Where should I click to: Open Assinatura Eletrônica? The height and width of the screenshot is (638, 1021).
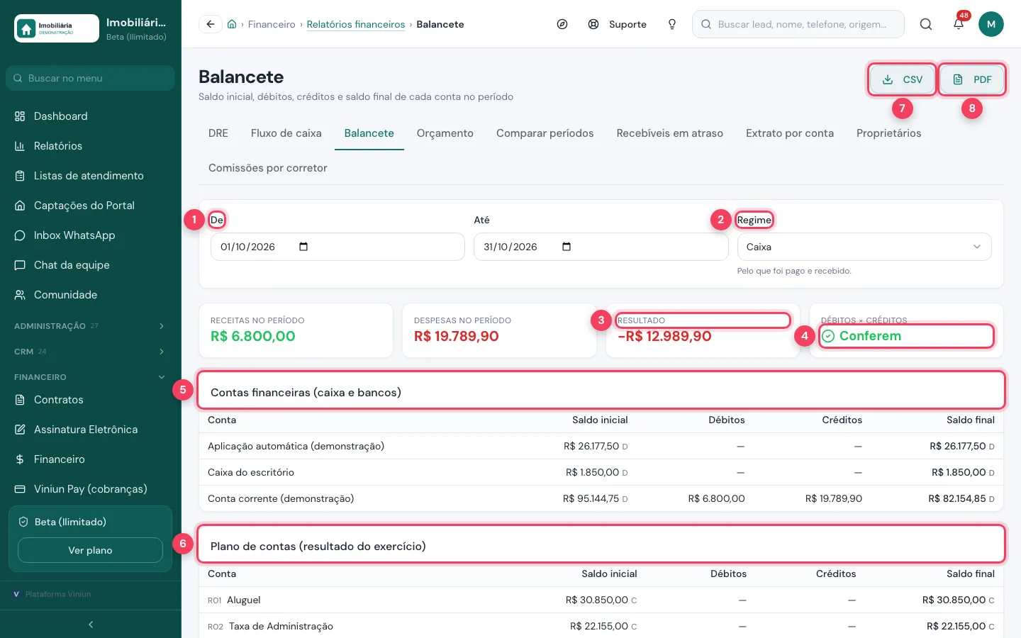(x=90, y=430)
